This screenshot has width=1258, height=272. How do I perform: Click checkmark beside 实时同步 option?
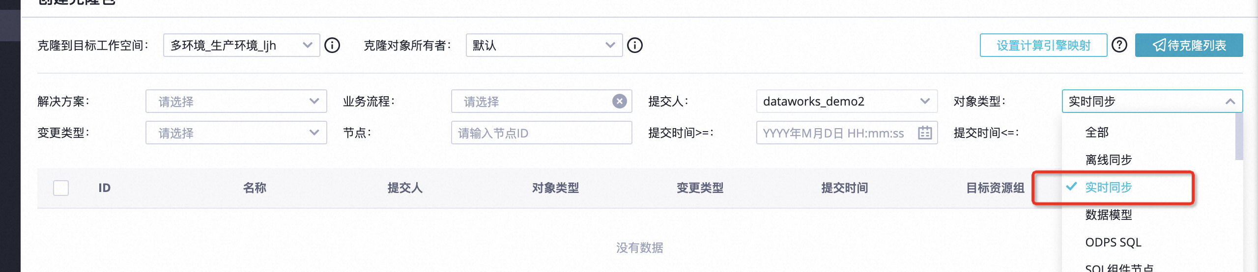tap(1072, 187)
